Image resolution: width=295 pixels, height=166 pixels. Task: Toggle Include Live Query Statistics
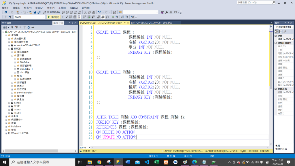pyautogui.click(x=89, y=17)
